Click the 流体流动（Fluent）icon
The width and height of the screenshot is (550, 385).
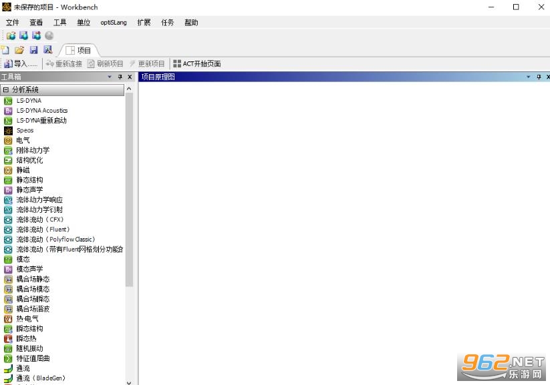[8, 230]
